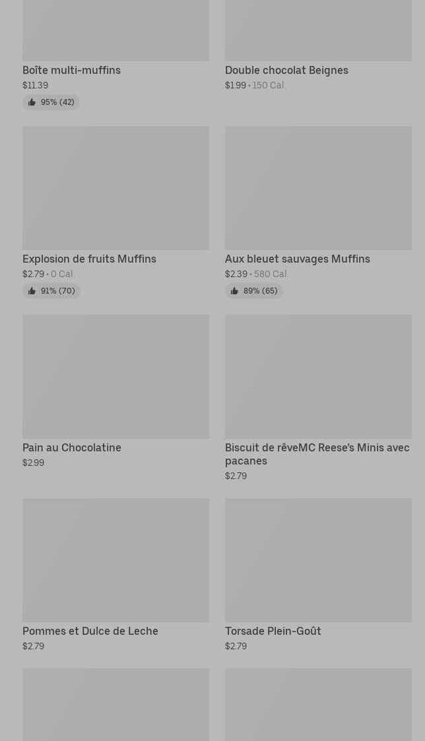
Task: Click the thumbs-up icon on the 89% rating
Action: (234, 291)
